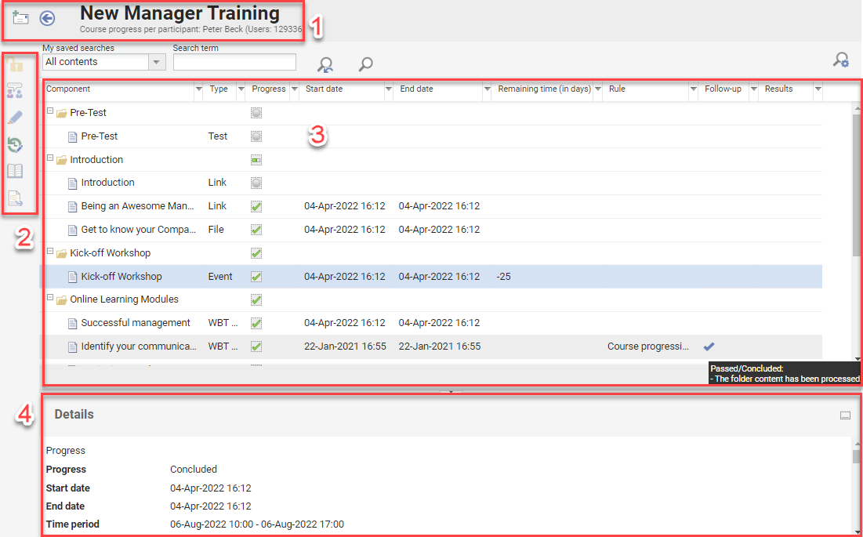
Task: Open the All contents saved searches dropdown
Action: (156, 61)
